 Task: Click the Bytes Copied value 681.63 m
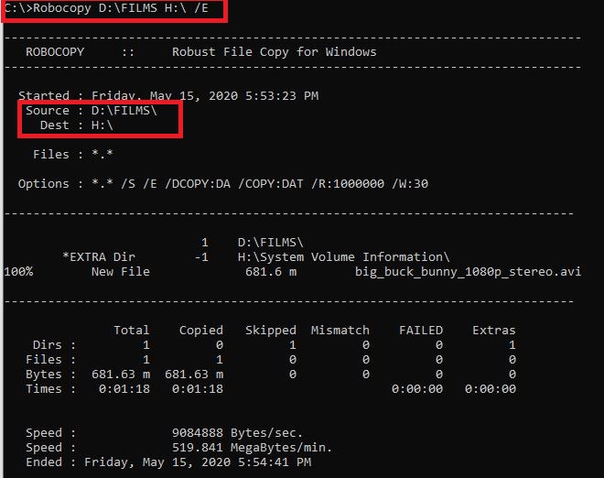(x=194, y=375)
